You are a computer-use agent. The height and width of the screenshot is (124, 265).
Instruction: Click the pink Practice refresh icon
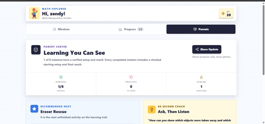coord(131,77)
